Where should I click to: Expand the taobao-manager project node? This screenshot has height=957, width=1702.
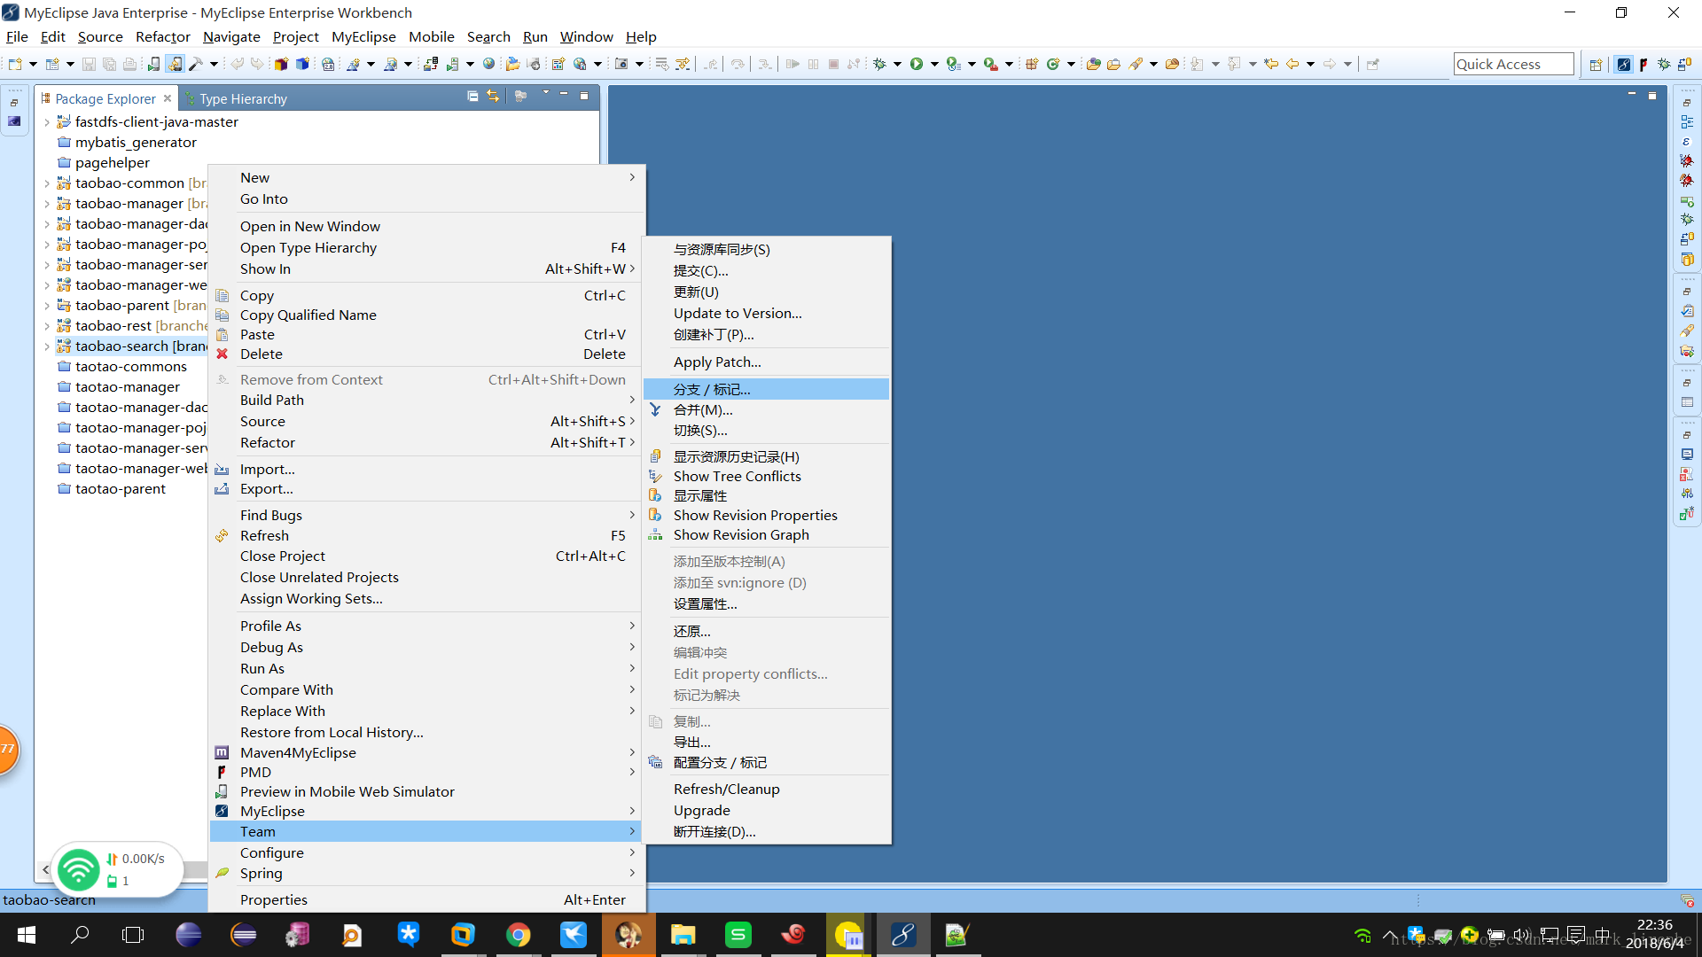pyautogui.click(x=47, y=204)
